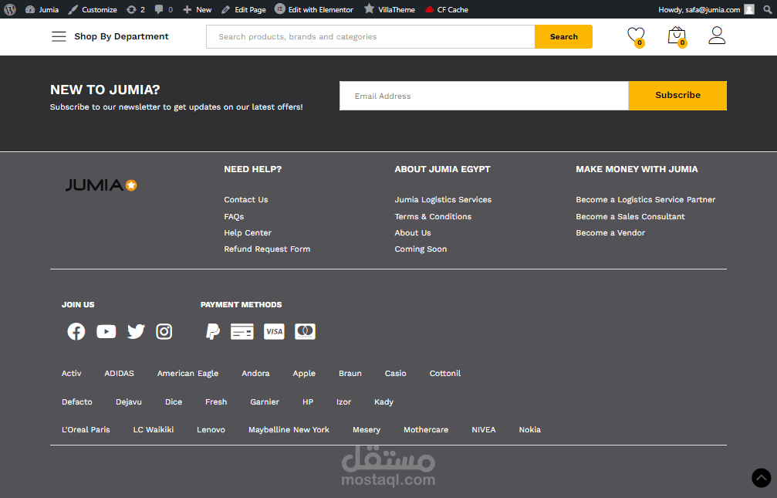Open the Jumia site menu in admin bar
The height and width of the screenshot is (498, 777).
tap(42, 9)
